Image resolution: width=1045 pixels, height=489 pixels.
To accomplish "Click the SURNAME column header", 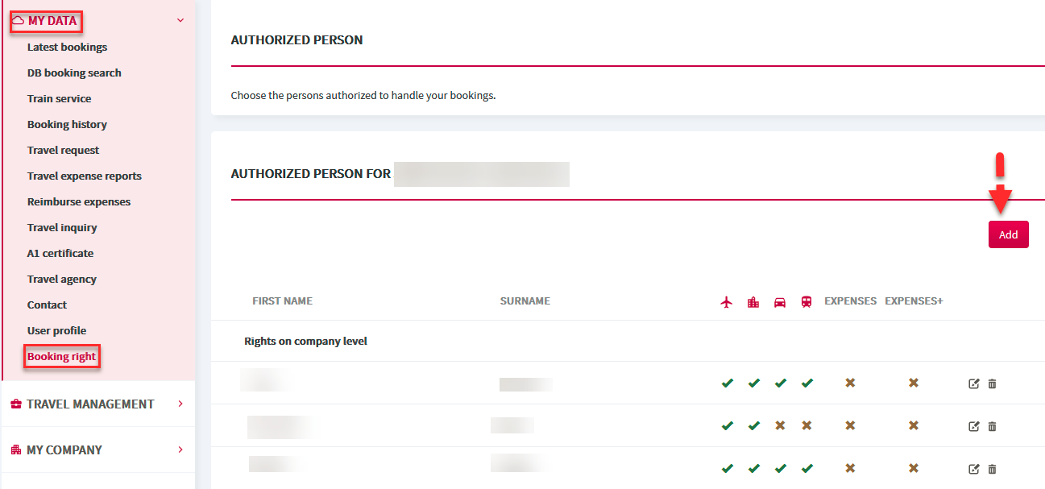I will pos(525,300).
